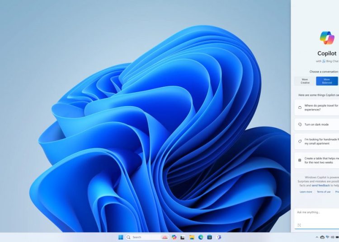Viewport: 339px width, 242px height.
Task: Open Task View on the taskbar
Action: click(x=183, y=237)
